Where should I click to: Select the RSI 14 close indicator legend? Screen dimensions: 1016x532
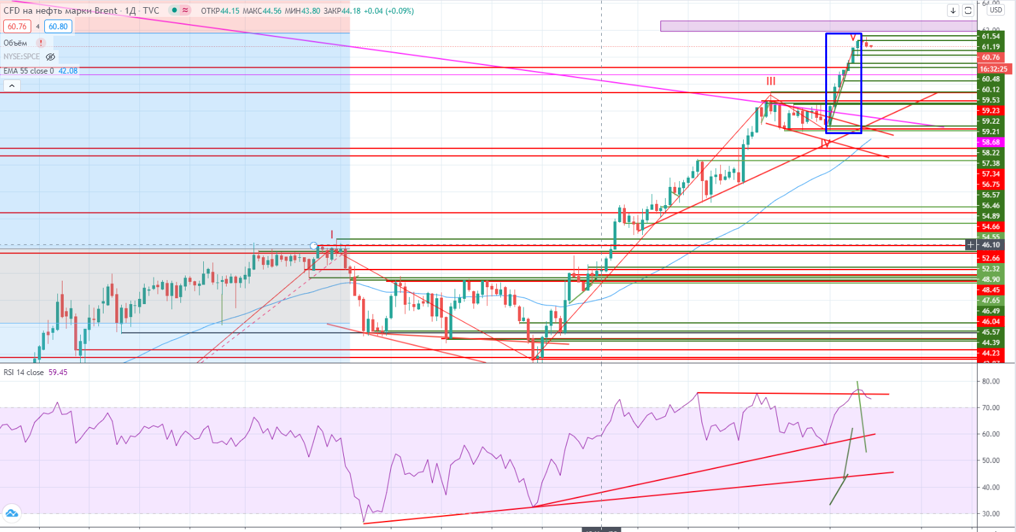click(24, 372)
